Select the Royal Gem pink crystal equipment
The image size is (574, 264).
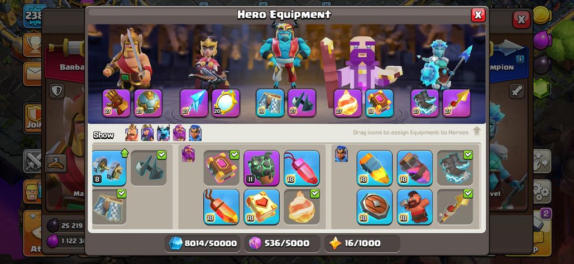302,168
